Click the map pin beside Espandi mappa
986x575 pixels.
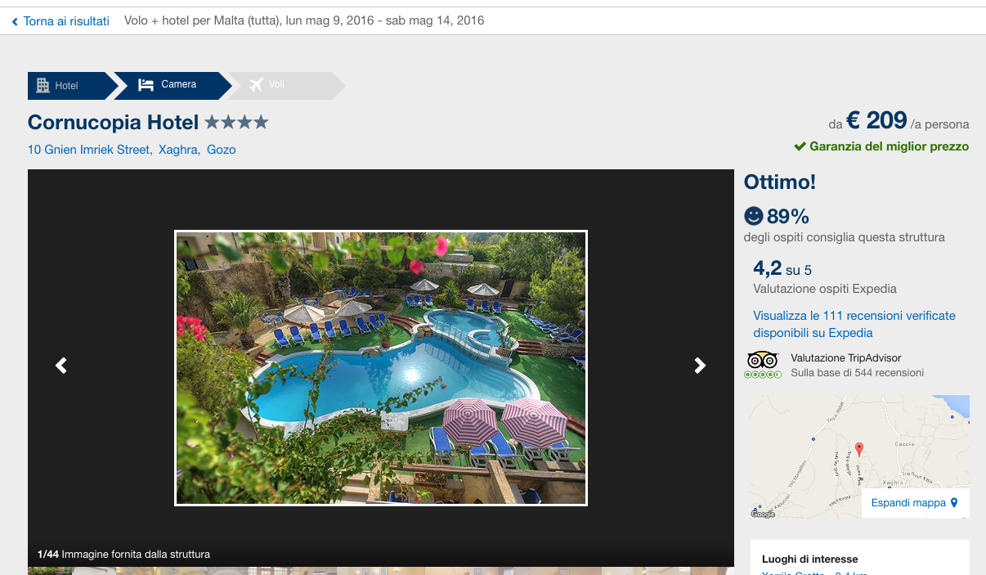pos(953,503)
